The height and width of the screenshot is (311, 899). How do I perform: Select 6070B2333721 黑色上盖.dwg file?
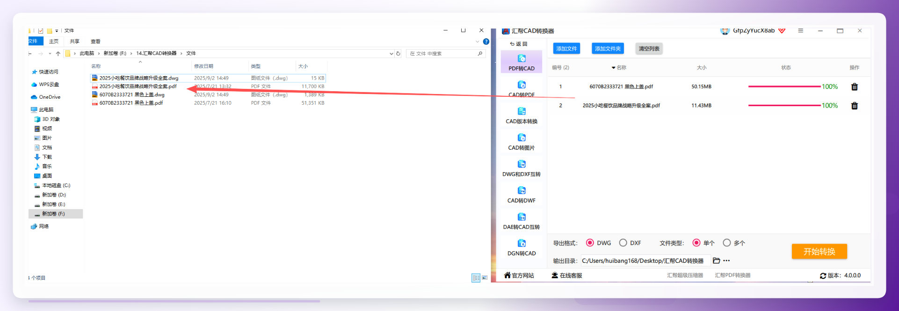[x=131, y=94]
